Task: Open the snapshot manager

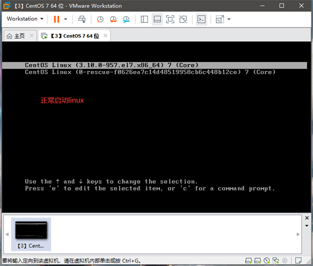Action: (126, 19)
